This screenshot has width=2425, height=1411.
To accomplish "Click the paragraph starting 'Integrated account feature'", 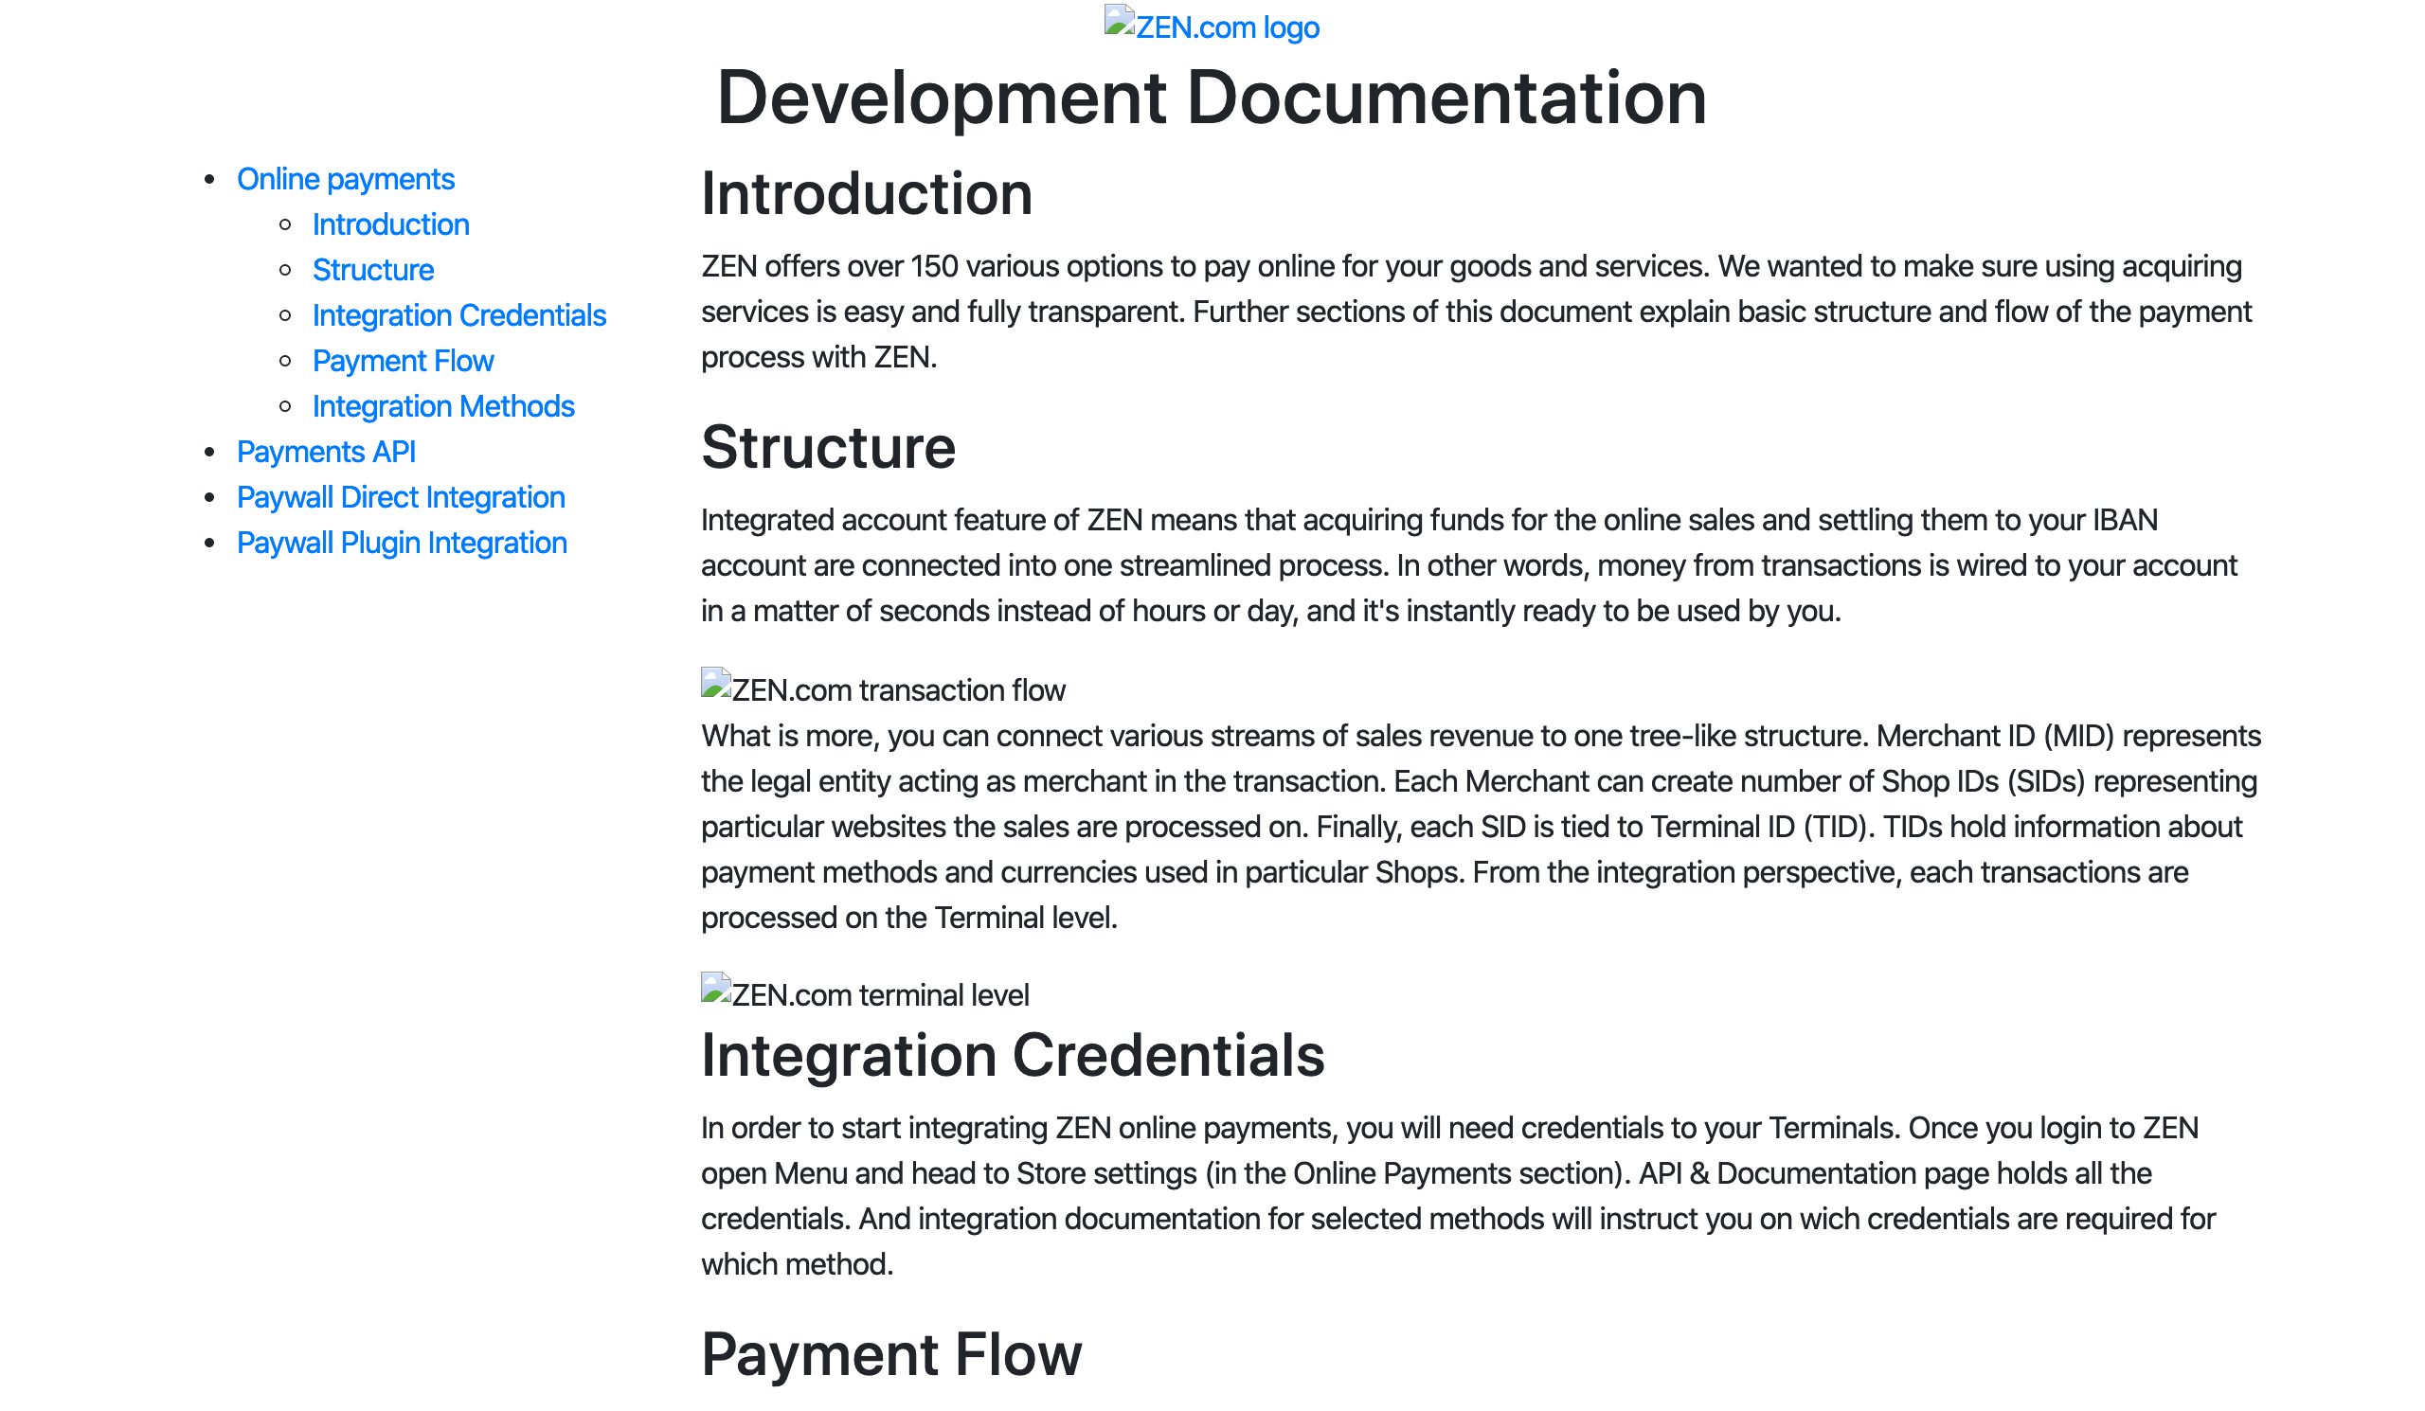I will [x=1470, y=565].
